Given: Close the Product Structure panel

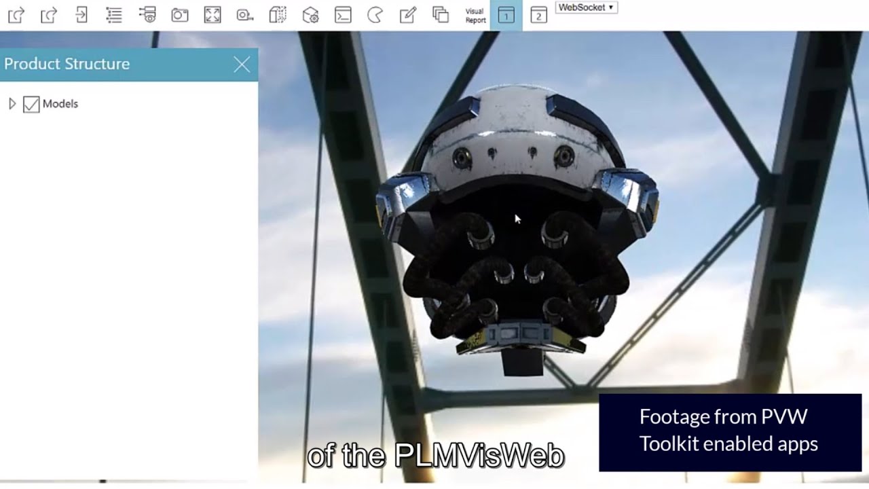Looking at the screenshot, I should point(242,65).
